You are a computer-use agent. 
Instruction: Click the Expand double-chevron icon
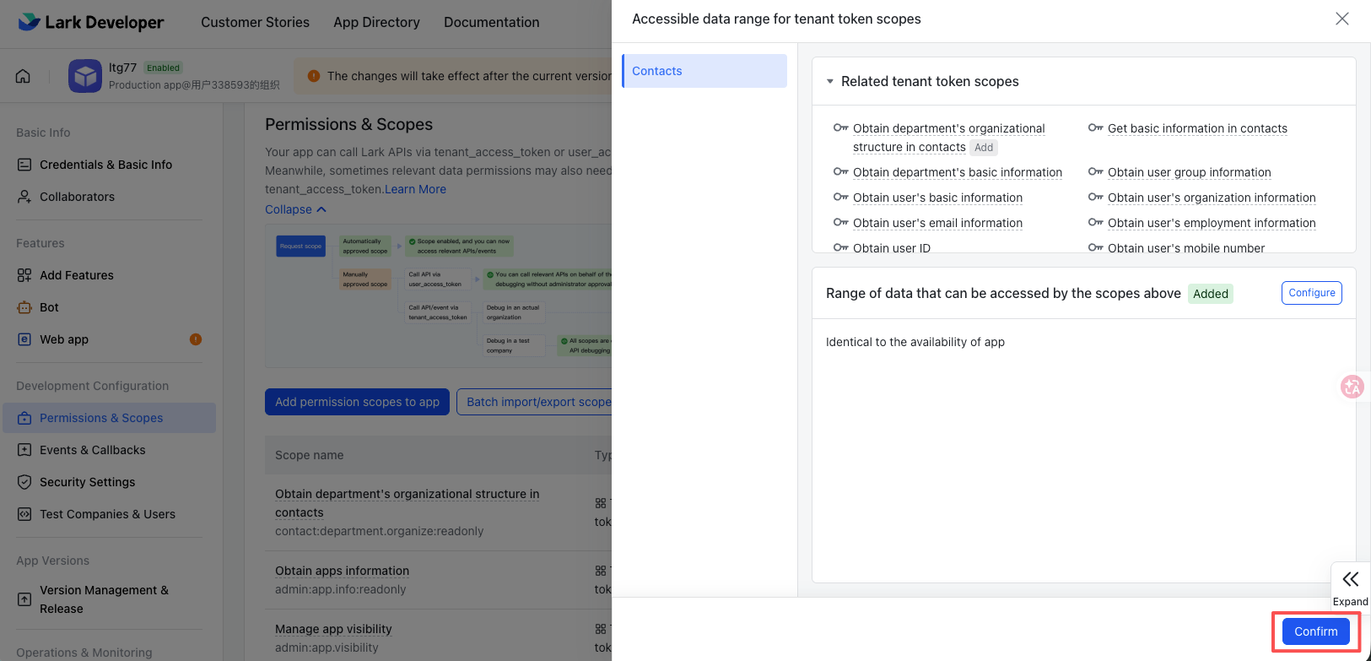pos(1350,579)
